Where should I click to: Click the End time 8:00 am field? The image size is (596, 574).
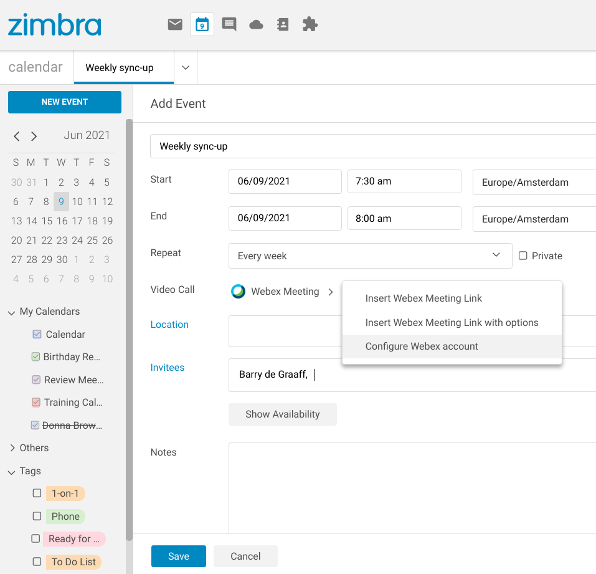click(404, 218)
